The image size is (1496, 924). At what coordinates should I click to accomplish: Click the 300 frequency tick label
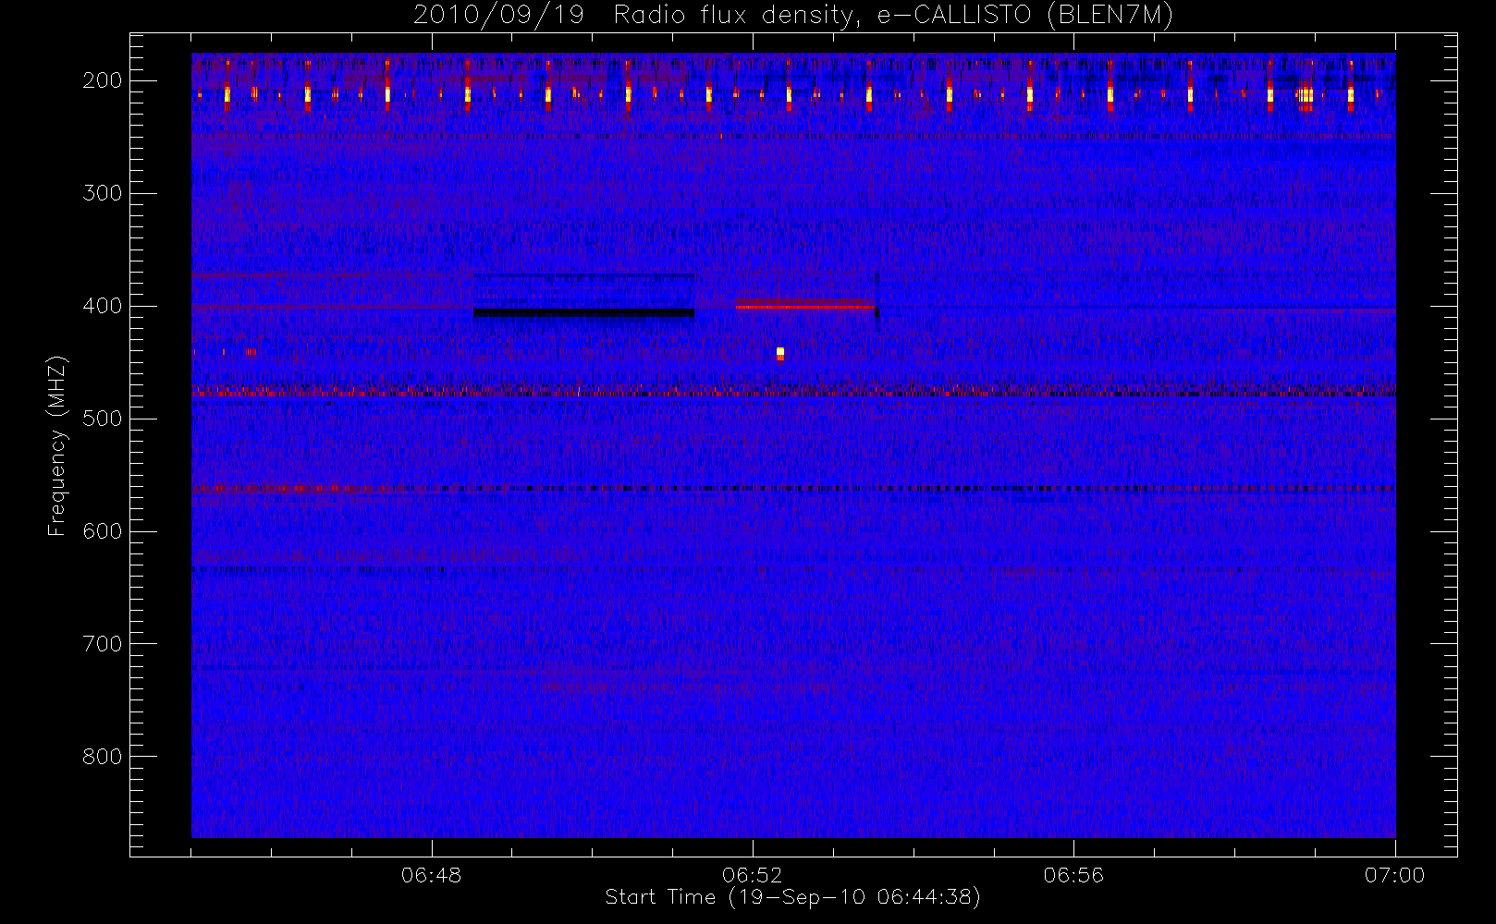(x=103, y=193)
